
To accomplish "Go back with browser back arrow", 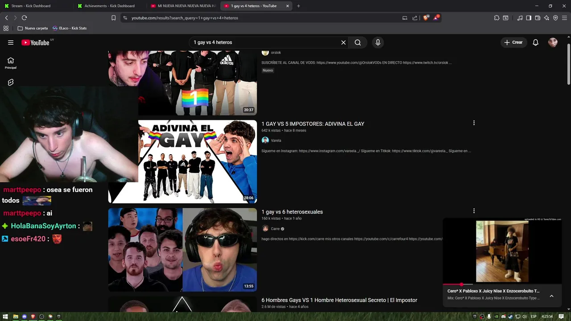I will [x=6, y=18].
